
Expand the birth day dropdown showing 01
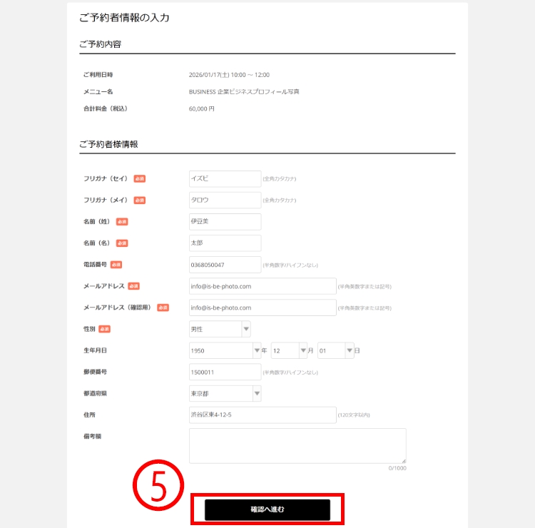coord(335,350)
